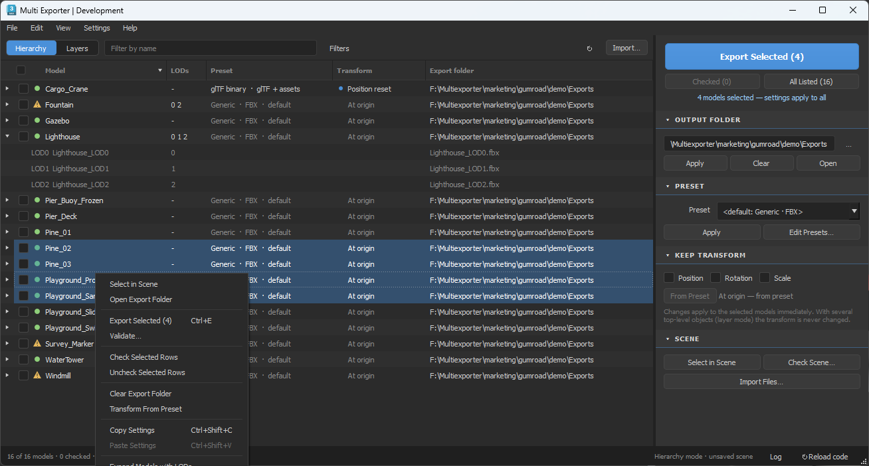The width and height of the screenshot is (869, 466).
Task: Switch to the Layers tab
Action: coord(77,48)
